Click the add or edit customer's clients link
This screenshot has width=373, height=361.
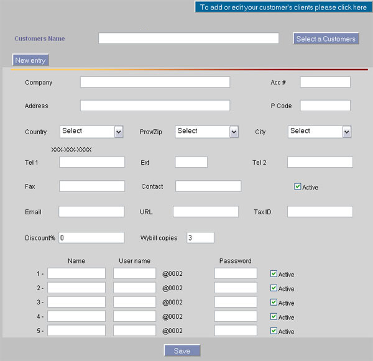point(283,7)
